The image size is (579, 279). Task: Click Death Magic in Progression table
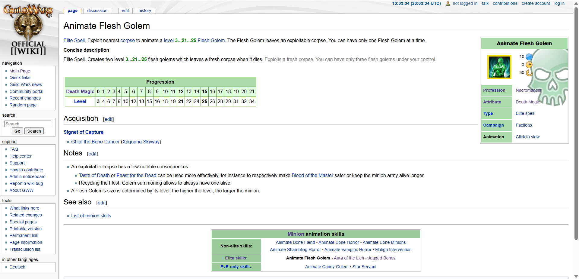click(x=80, y=91)
